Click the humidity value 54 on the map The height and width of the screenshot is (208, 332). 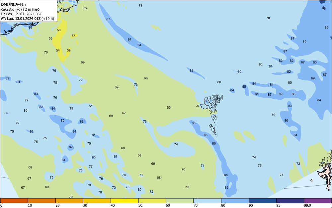pyautogui.click(x=58, y=51)
